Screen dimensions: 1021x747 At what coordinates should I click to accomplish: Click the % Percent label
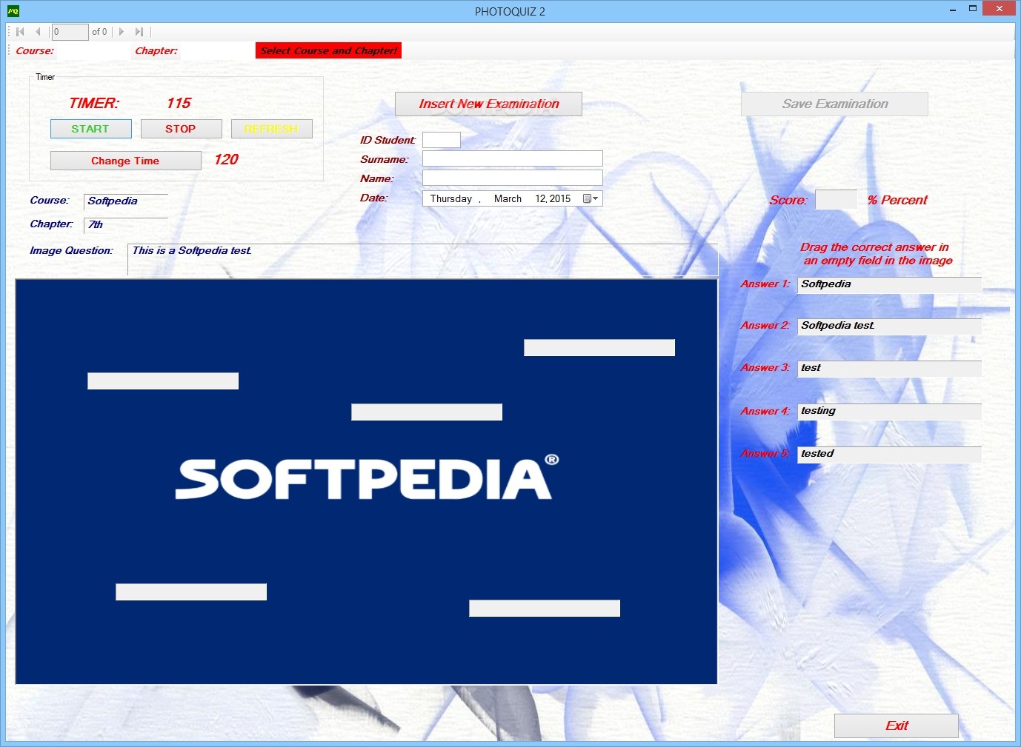coord(897,200)
